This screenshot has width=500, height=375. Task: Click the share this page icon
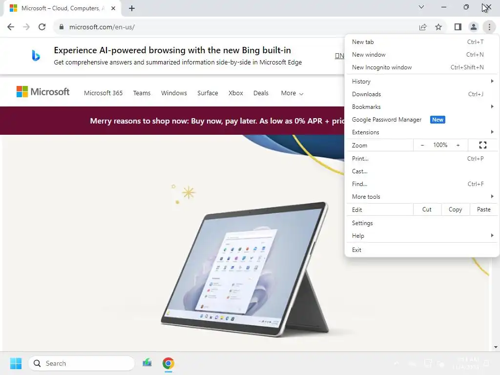click(x=423, y=27)
